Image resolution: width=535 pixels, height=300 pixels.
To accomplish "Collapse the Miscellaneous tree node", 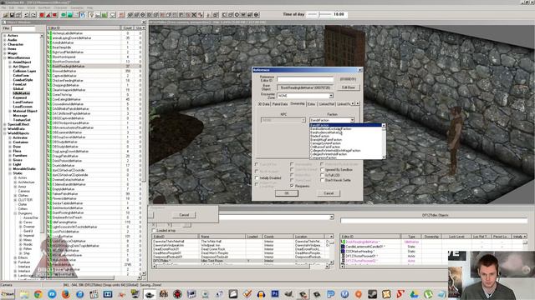I will [x=5, y=57].
